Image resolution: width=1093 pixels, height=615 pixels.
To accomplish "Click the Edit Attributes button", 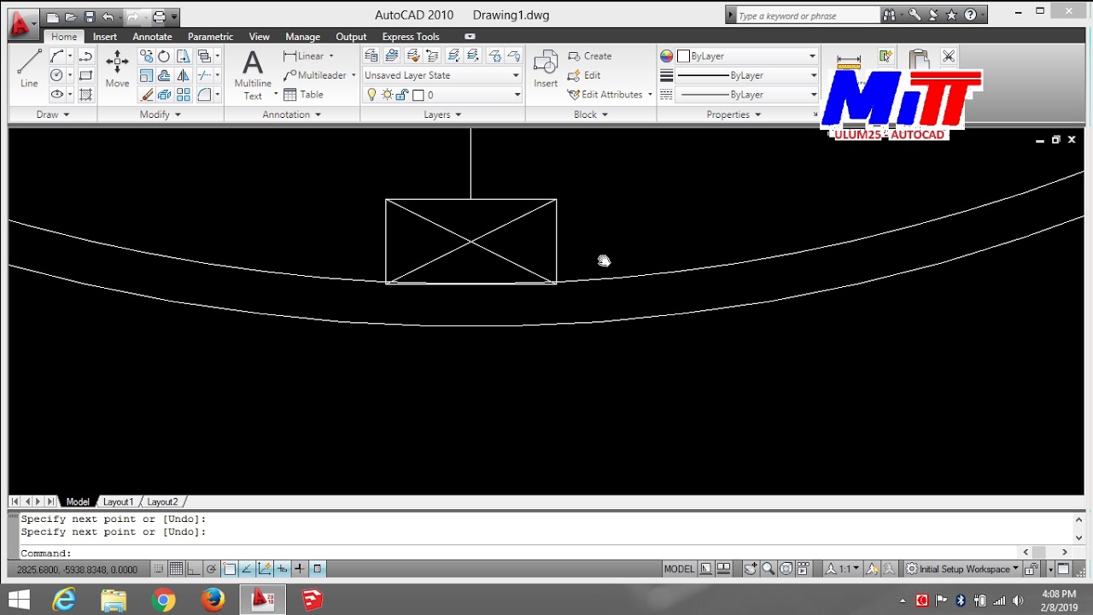I will [x=610, y=95].
